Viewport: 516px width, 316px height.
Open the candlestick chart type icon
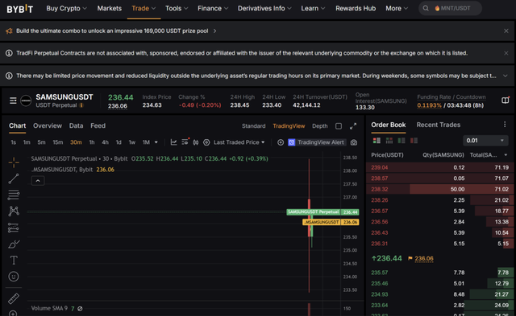[196, 142]
